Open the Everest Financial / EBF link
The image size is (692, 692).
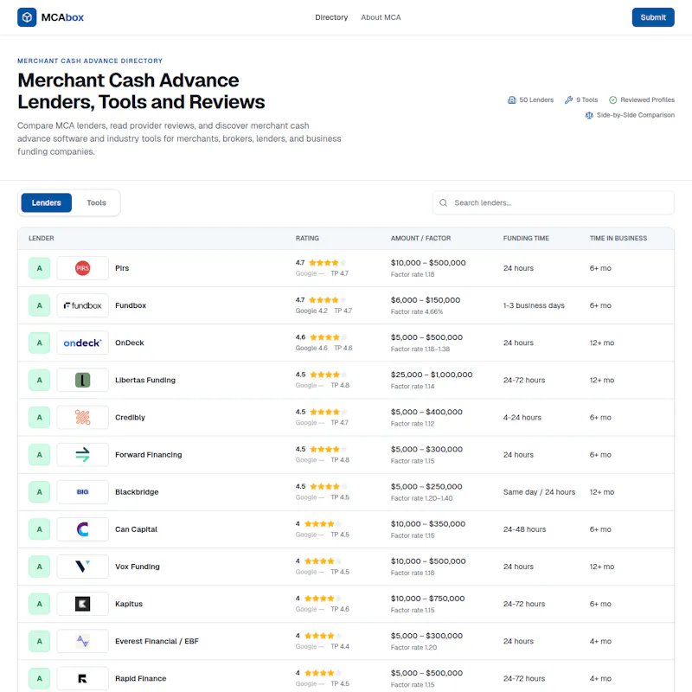click(x=157, y=641)
